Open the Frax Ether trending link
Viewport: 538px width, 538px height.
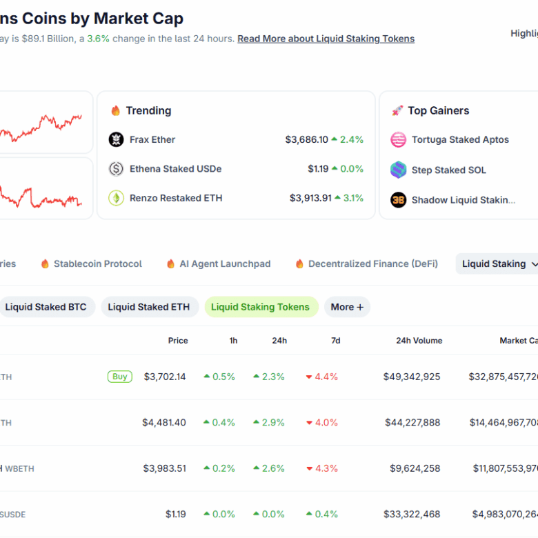(x=152, y=139)
